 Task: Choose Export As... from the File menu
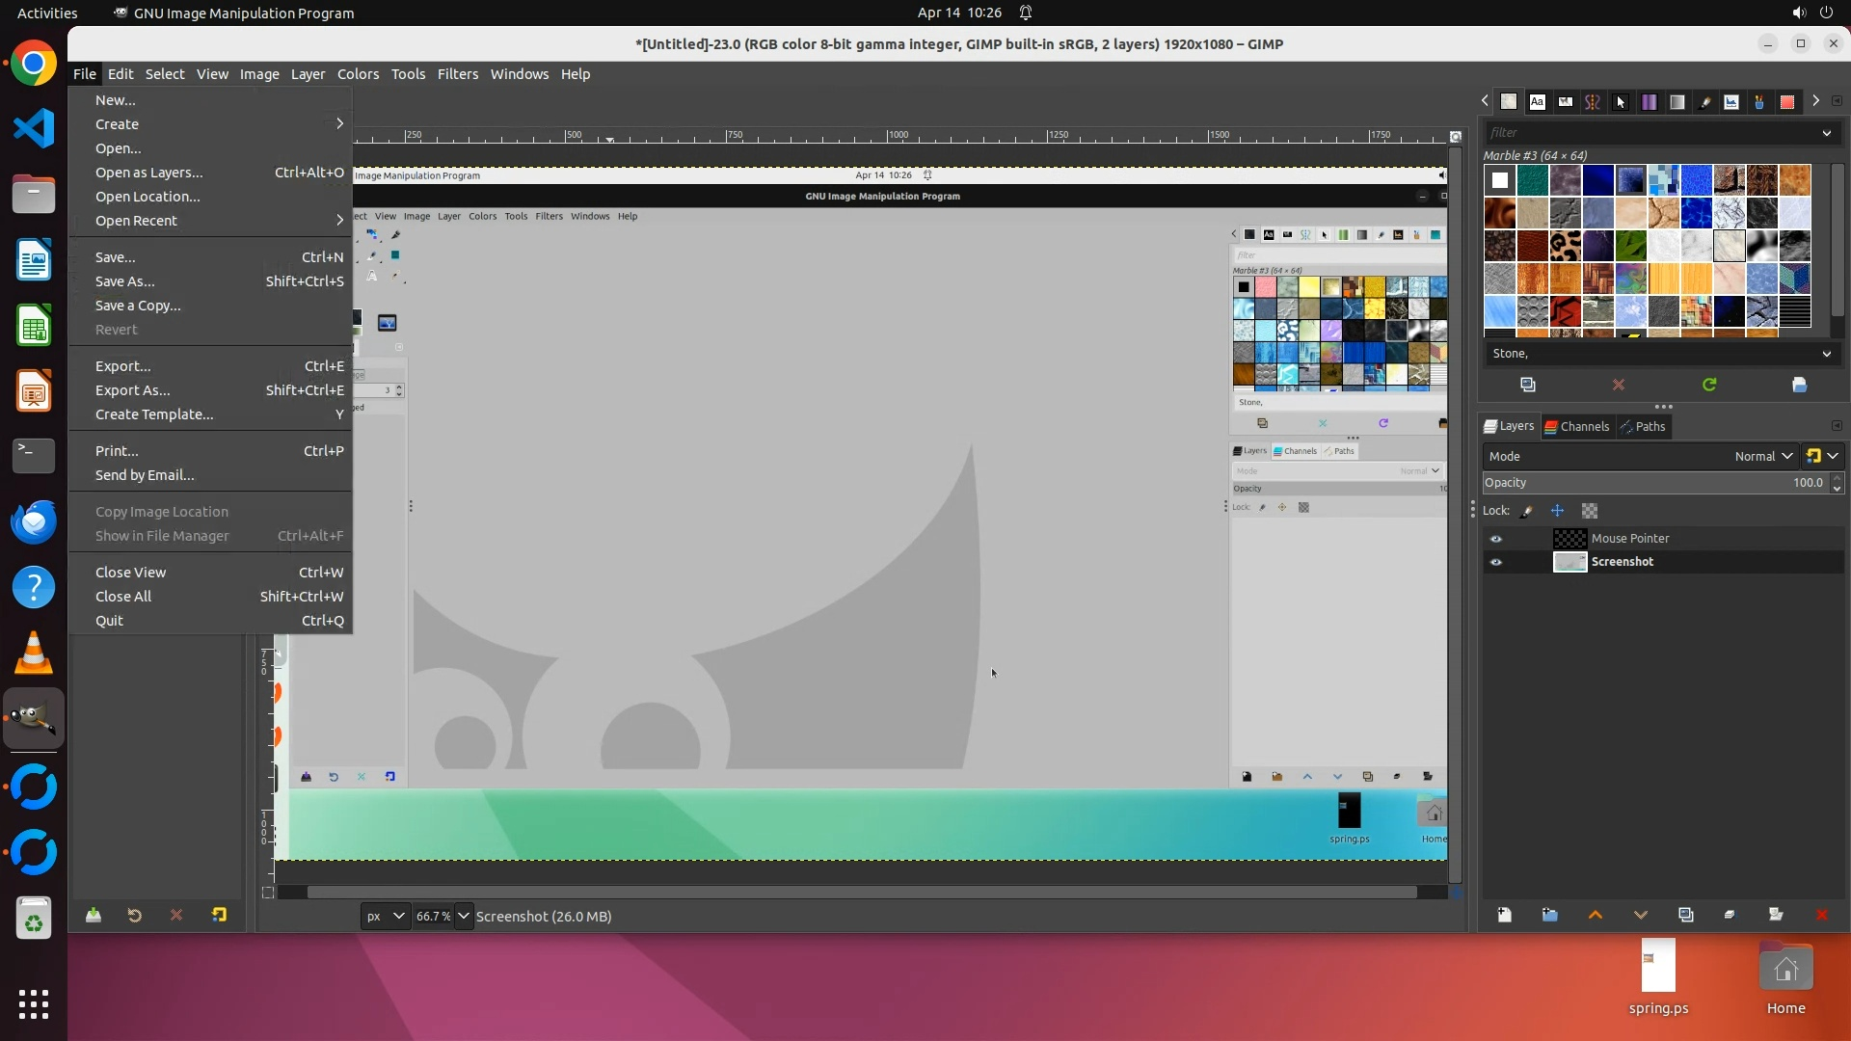(132, 390)
